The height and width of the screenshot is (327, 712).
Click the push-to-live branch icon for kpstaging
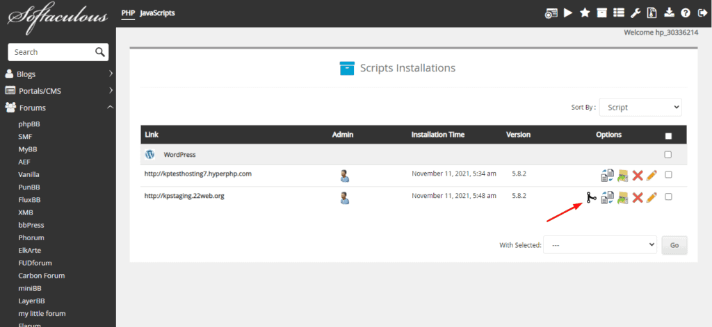(x=590, y=197)
